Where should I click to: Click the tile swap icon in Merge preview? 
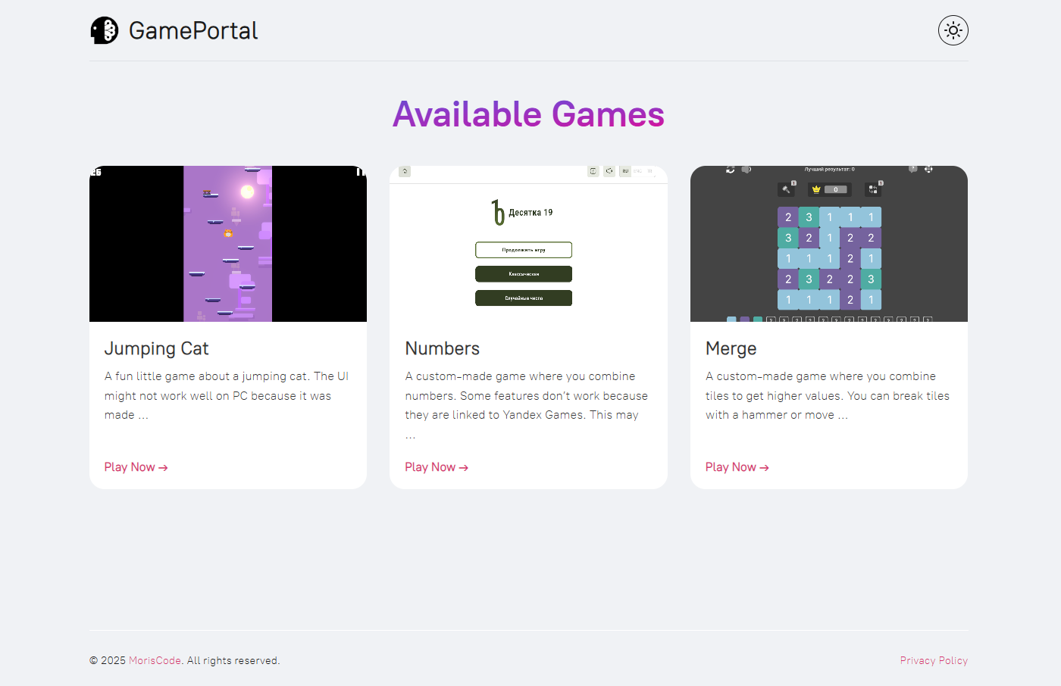[x=873, y=189]
